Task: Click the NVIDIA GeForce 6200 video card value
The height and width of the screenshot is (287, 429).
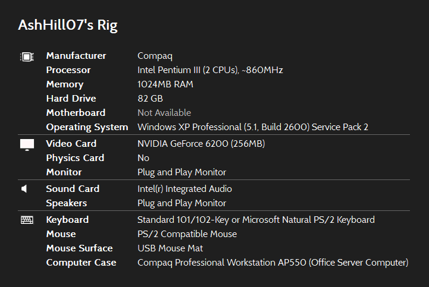Action: (x=201, y=144)
